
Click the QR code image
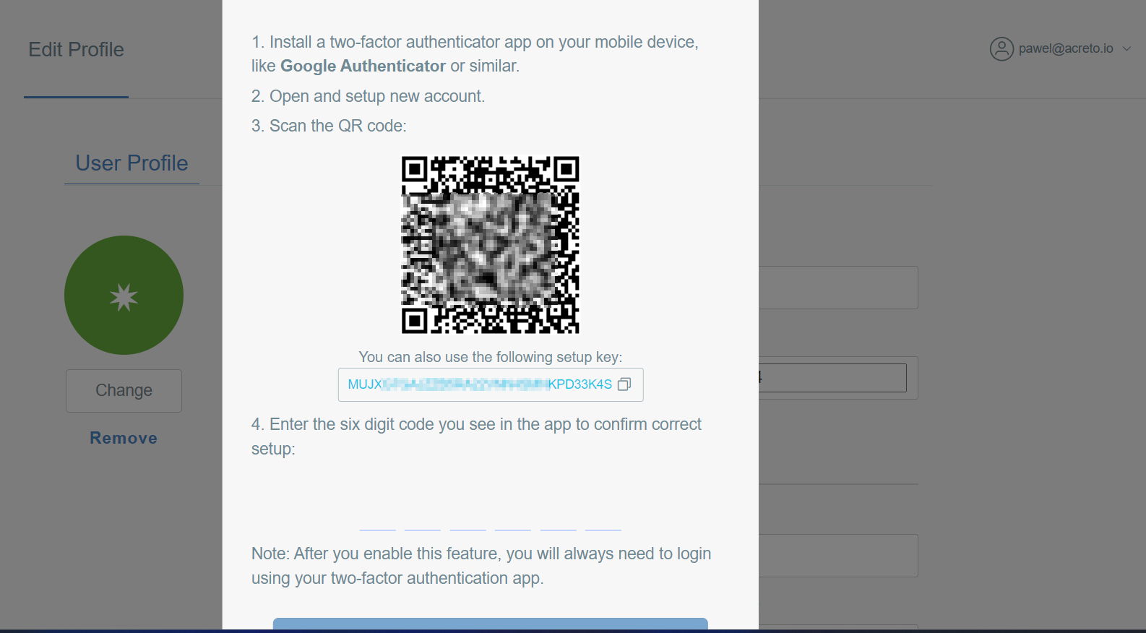(x=491, y=245)
